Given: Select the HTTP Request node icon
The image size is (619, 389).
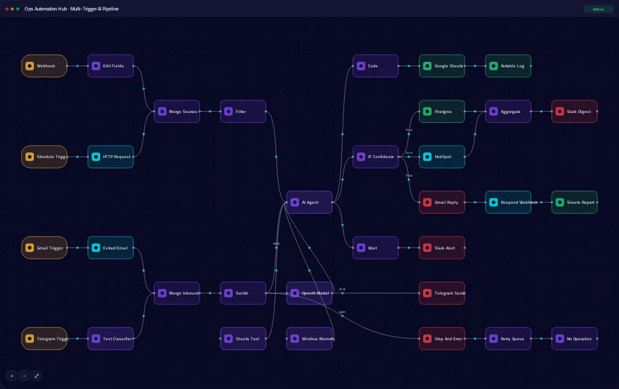Looking at the screenshot, I should click(96, 157).
